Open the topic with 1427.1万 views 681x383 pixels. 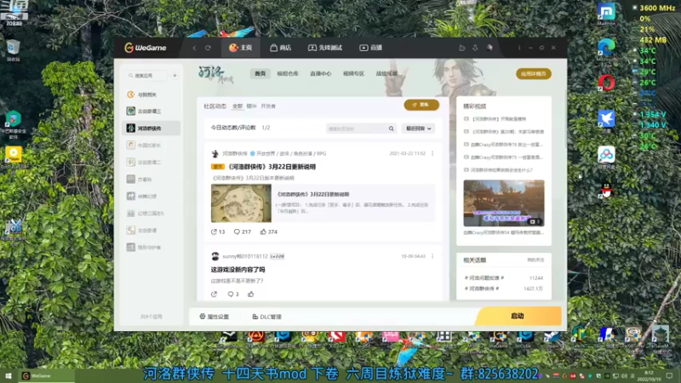coord(504,289)
